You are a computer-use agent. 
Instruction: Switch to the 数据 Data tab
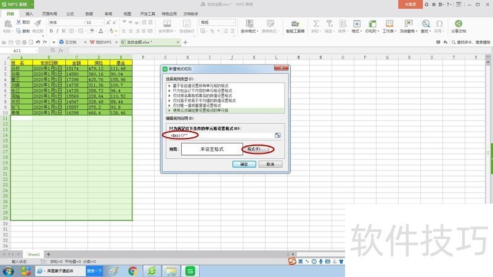point(89,14)
